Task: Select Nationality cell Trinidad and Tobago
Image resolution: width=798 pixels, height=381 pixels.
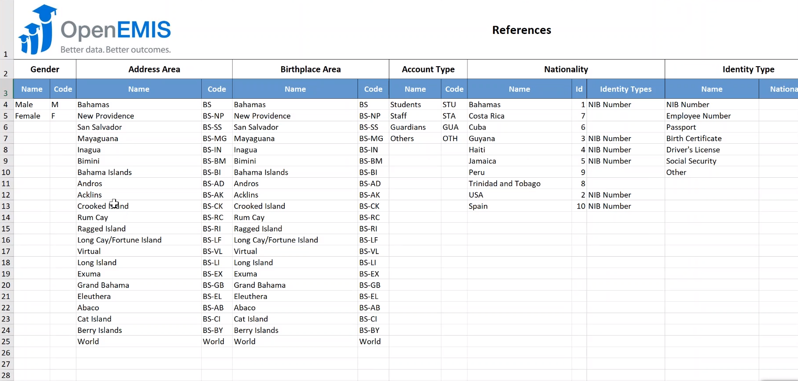Action: 519,183
